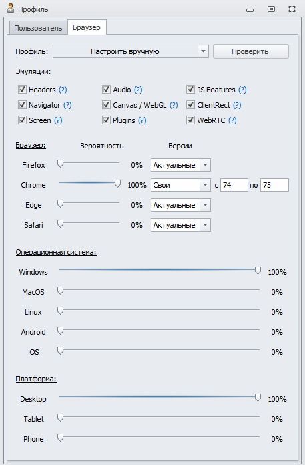Viewport: 305px width, 465px height.
Task: Click the MacOS probability slider handle
Action: pos(61,291)
